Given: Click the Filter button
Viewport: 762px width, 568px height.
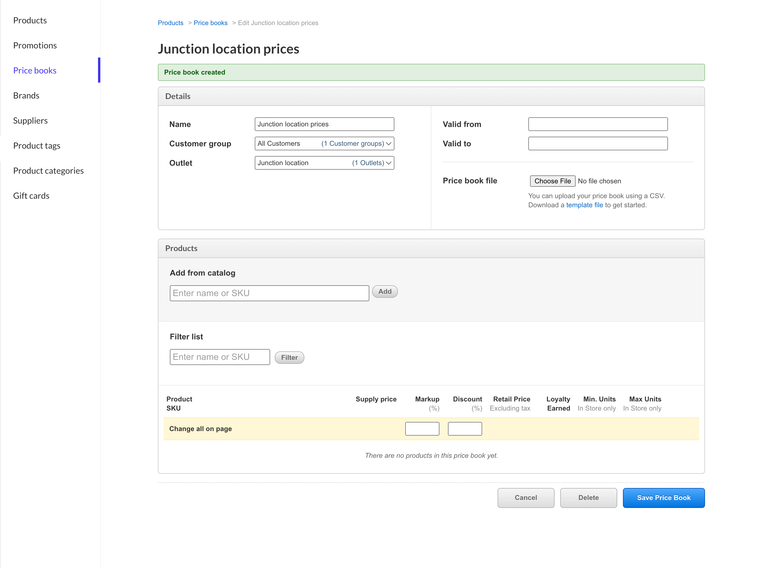Looking at the screenshot, I should click(289, 358).
